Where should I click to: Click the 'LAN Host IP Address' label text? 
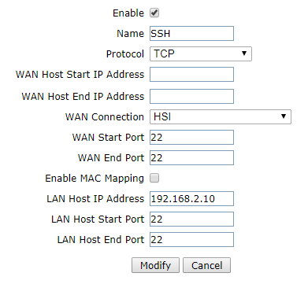pos(95,199)
